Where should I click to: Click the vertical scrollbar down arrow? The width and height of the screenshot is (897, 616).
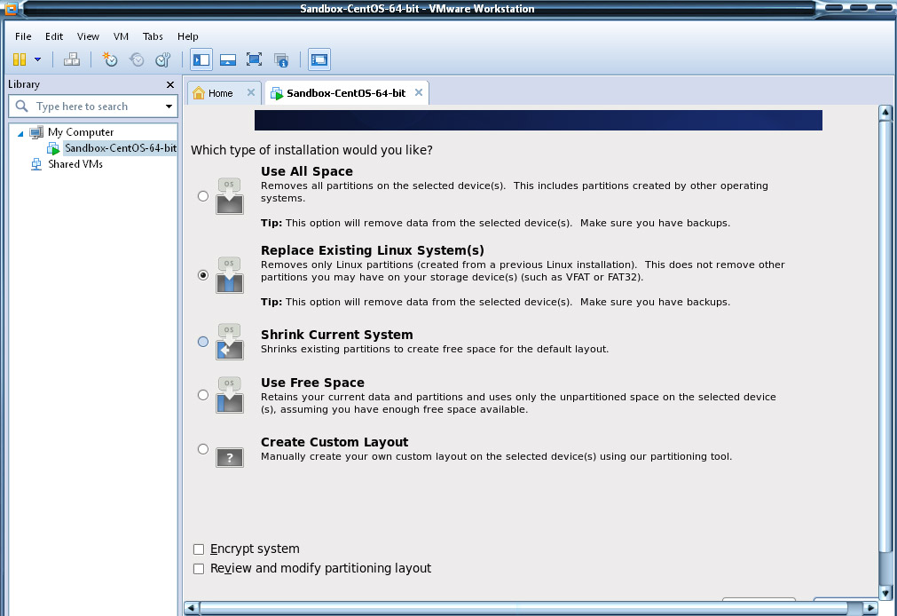pyautogui.click(x=885, y=593)
